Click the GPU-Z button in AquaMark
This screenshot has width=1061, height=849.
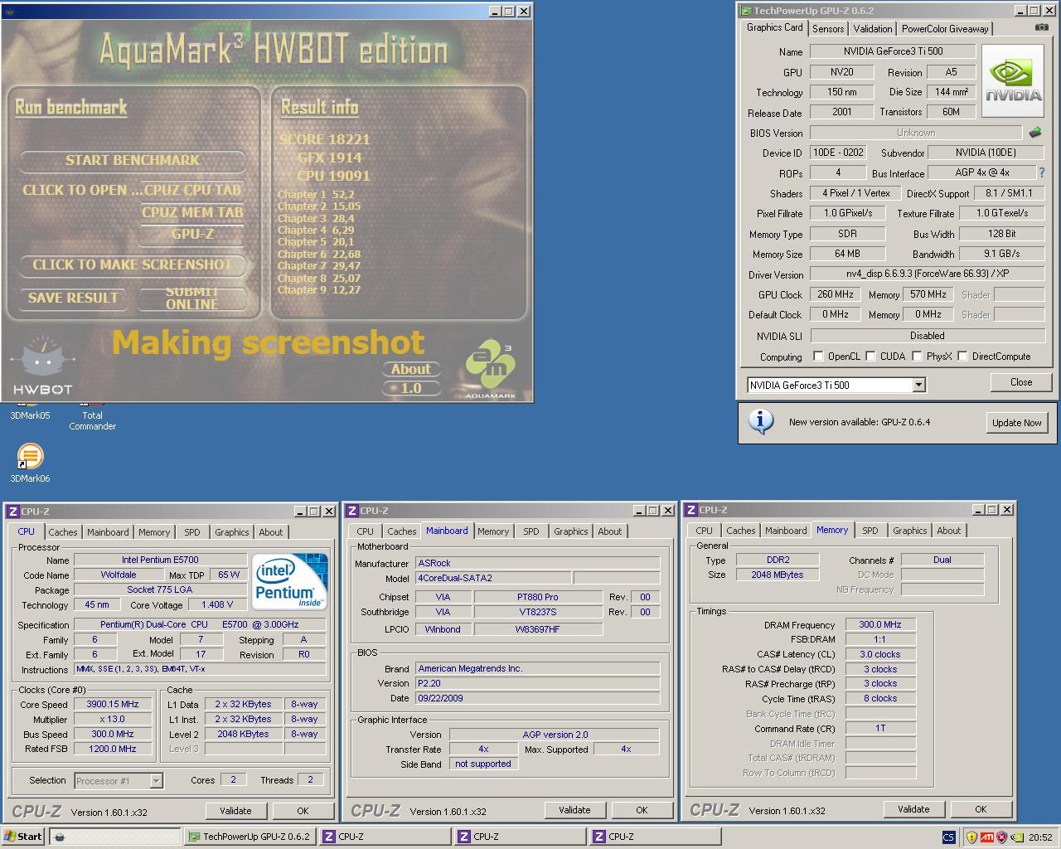pyautogui.click(x=192, y=235)
